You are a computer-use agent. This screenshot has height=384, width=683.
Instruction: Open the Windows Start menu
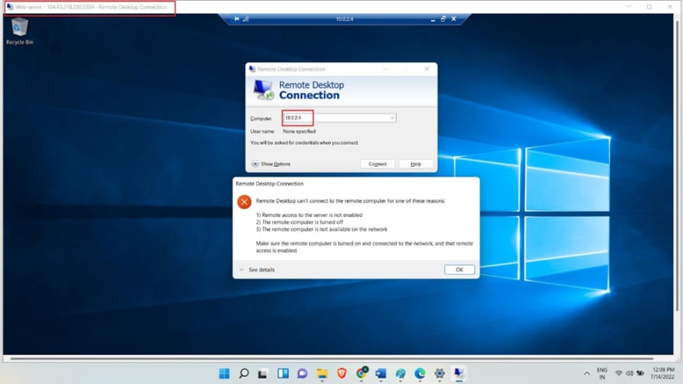click(224, 373)
